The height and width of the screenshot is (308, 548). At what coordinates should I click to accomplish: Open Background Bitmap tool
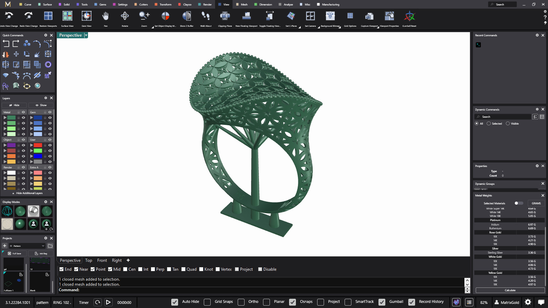330,16
